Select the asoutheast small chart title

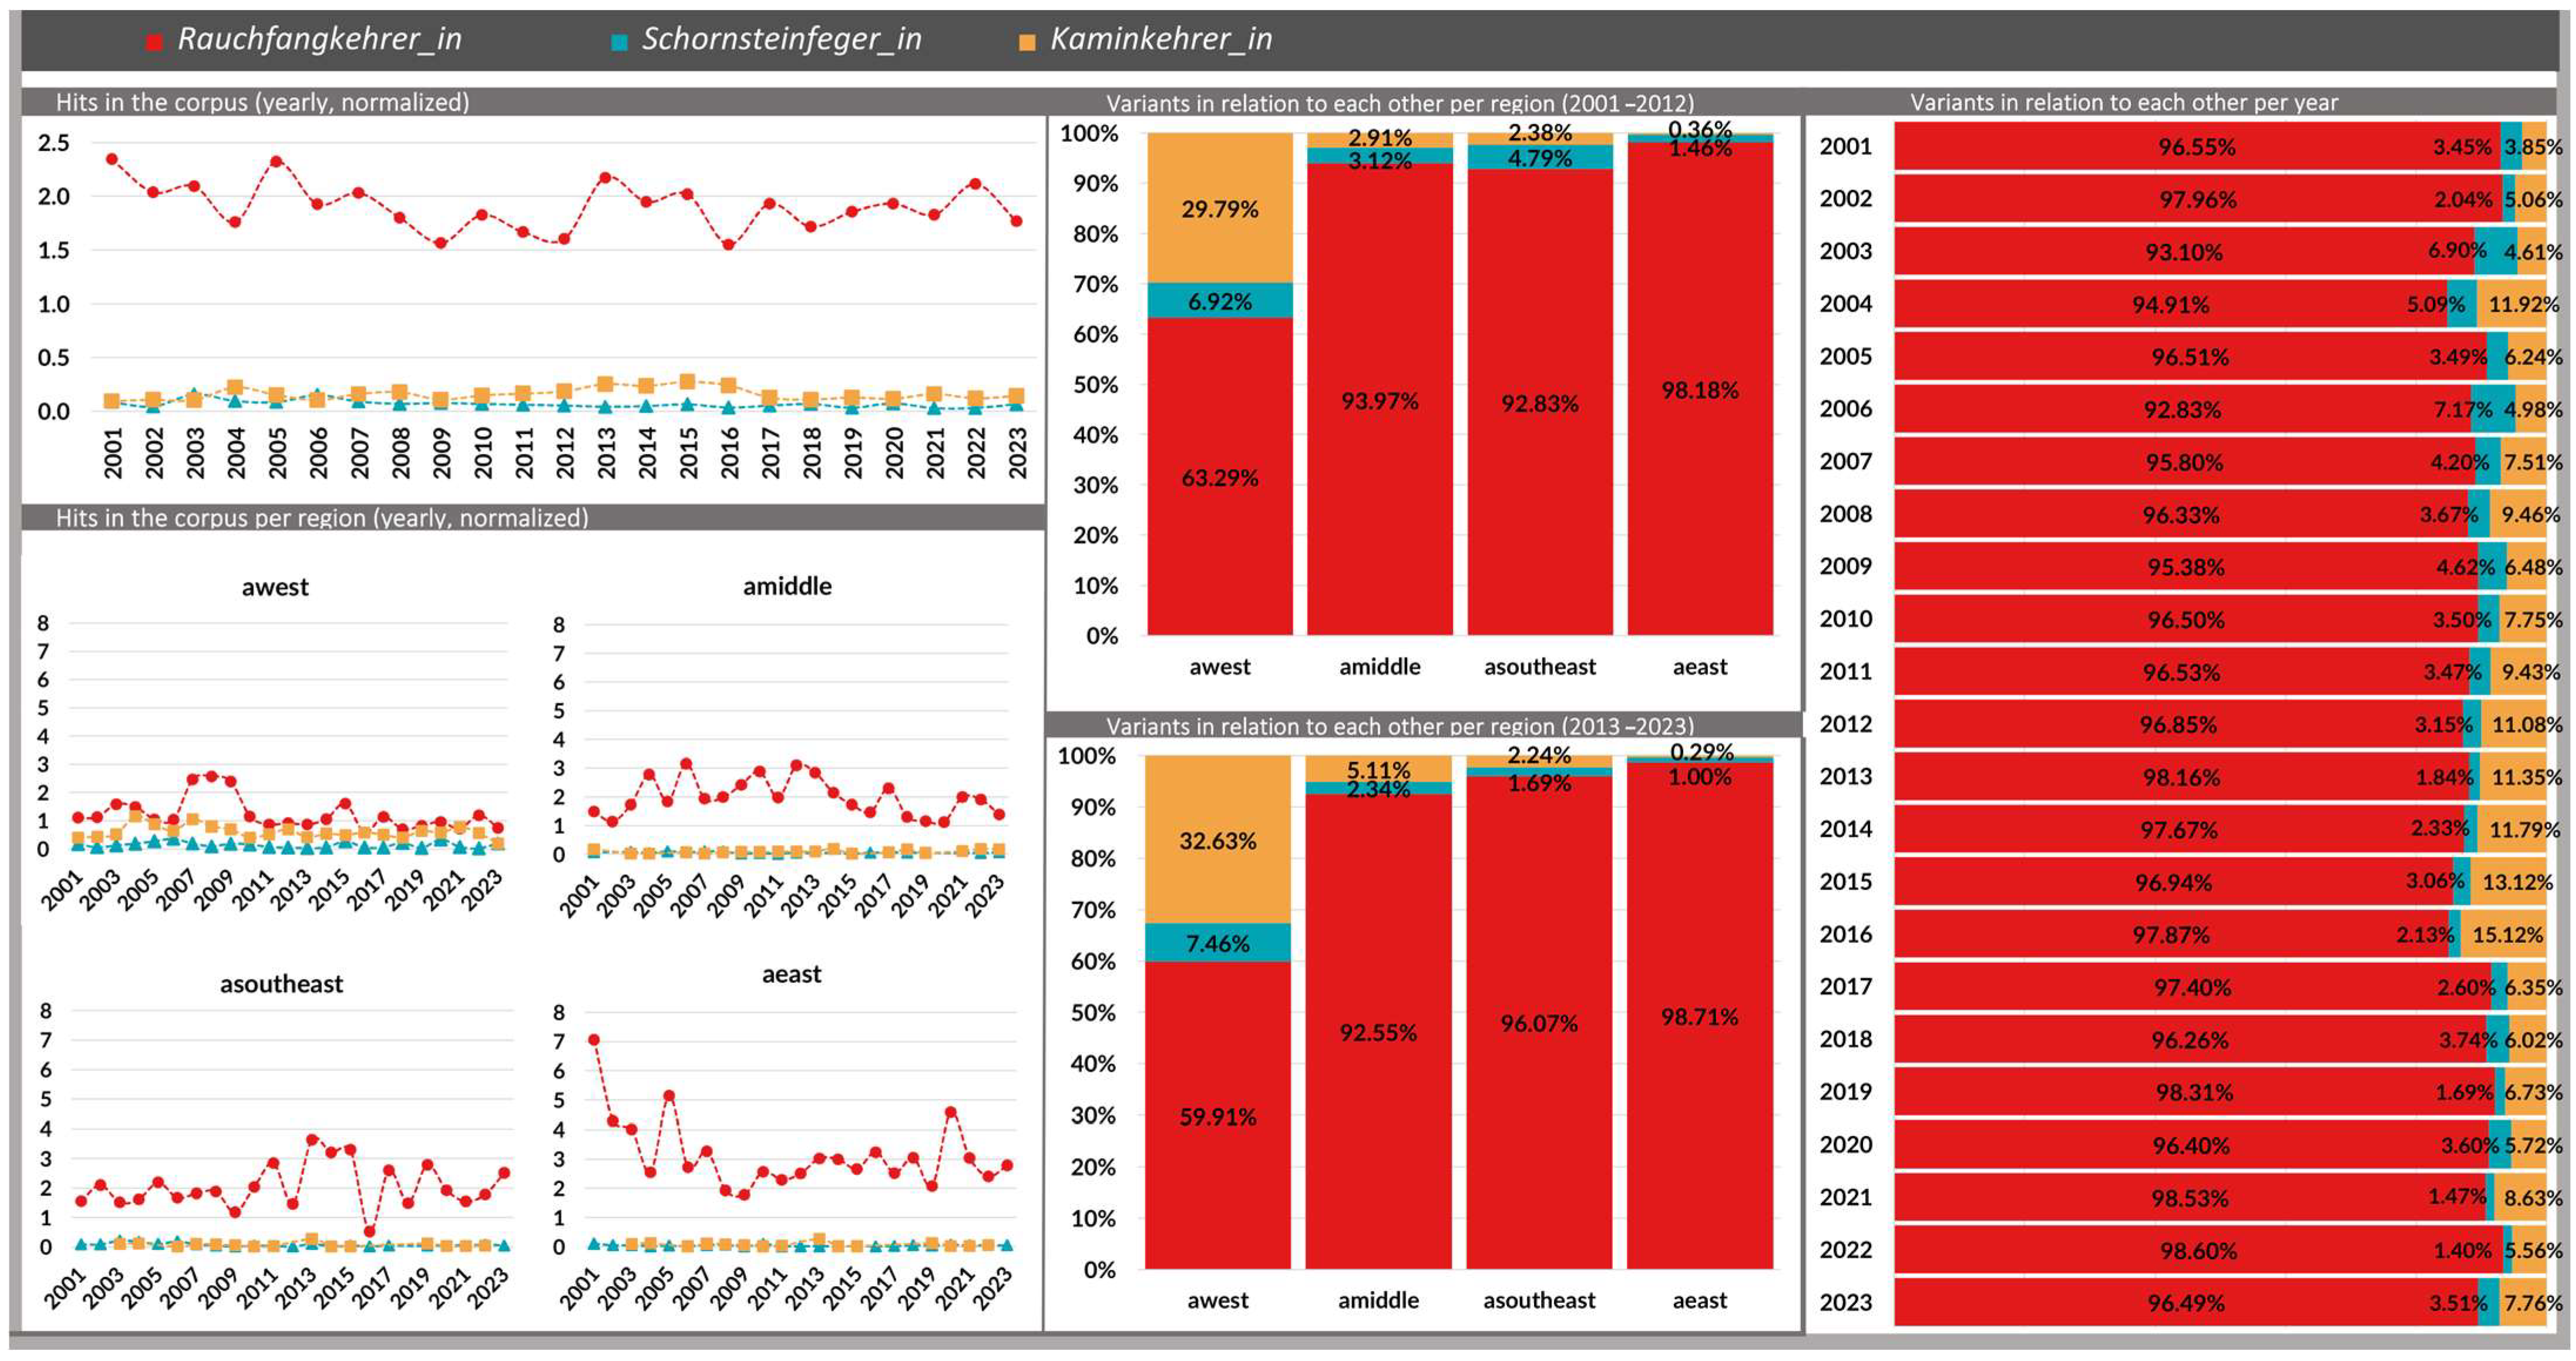[x=281, y=984]
